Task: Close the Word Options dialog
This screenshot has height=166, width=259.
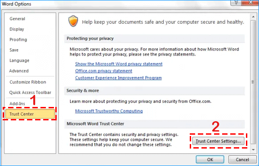Action: point(250,2)
